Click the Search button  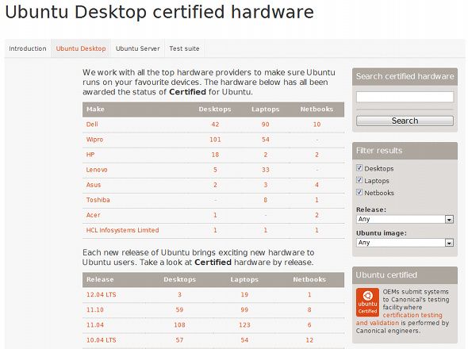click(x=405, y=121)
